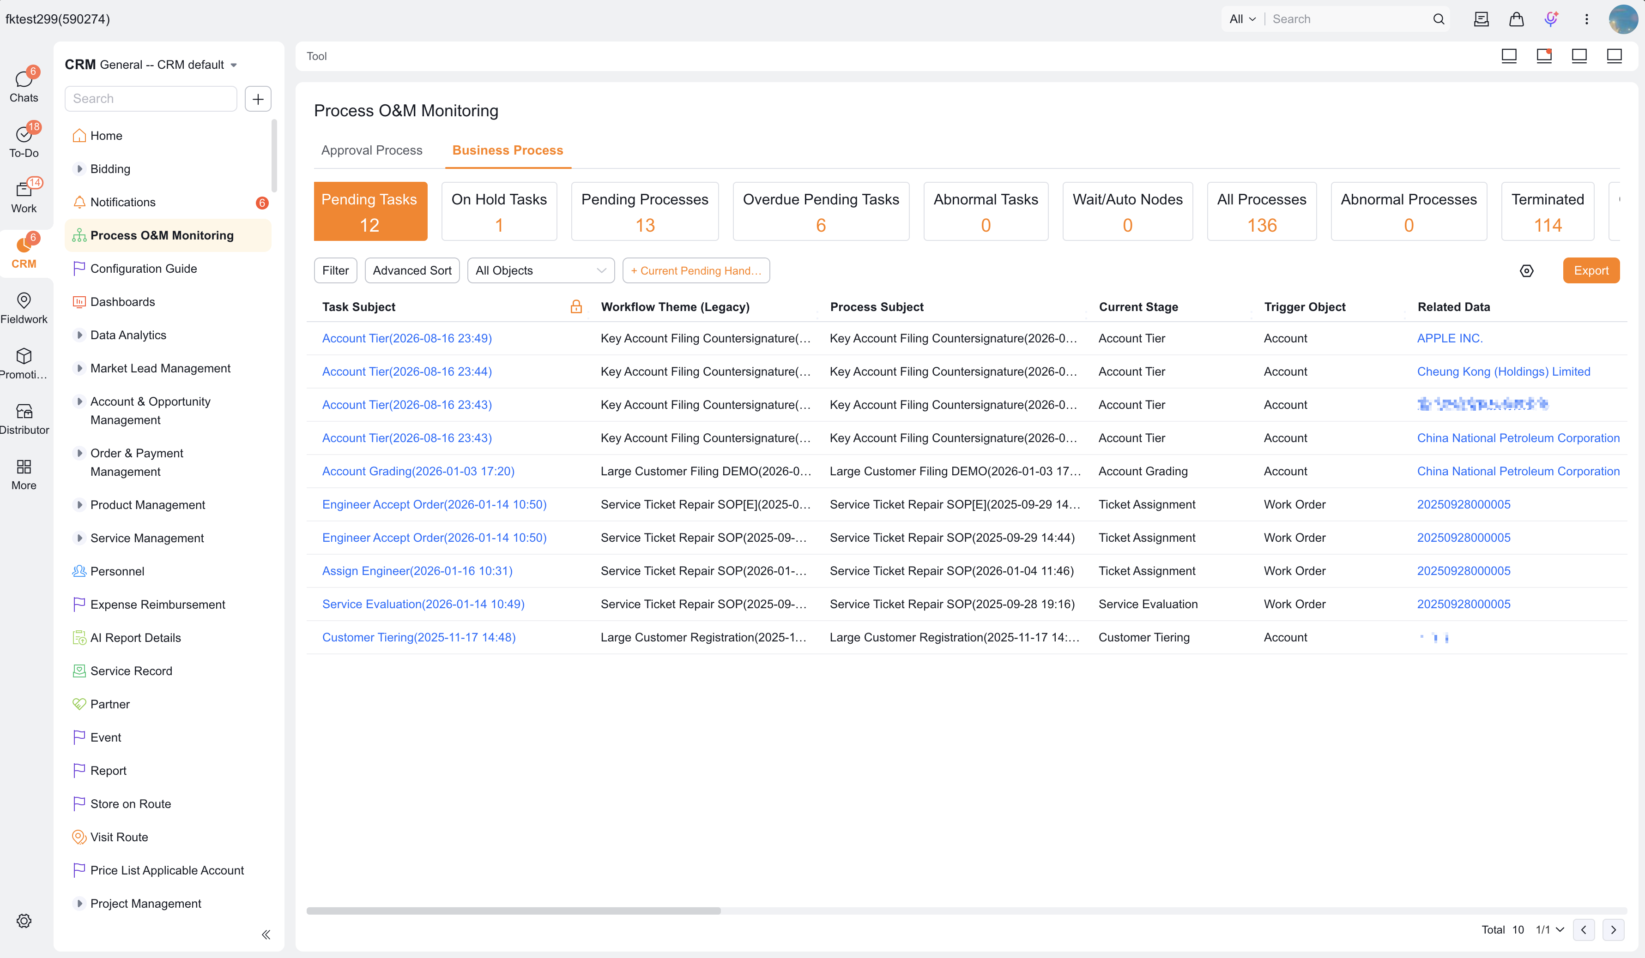Open column settings gear next to Export

tap(1526, 270)
